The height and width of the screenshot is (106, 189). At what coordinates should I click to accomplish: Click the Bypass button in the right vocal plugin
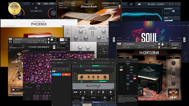(x=152, y=4)
